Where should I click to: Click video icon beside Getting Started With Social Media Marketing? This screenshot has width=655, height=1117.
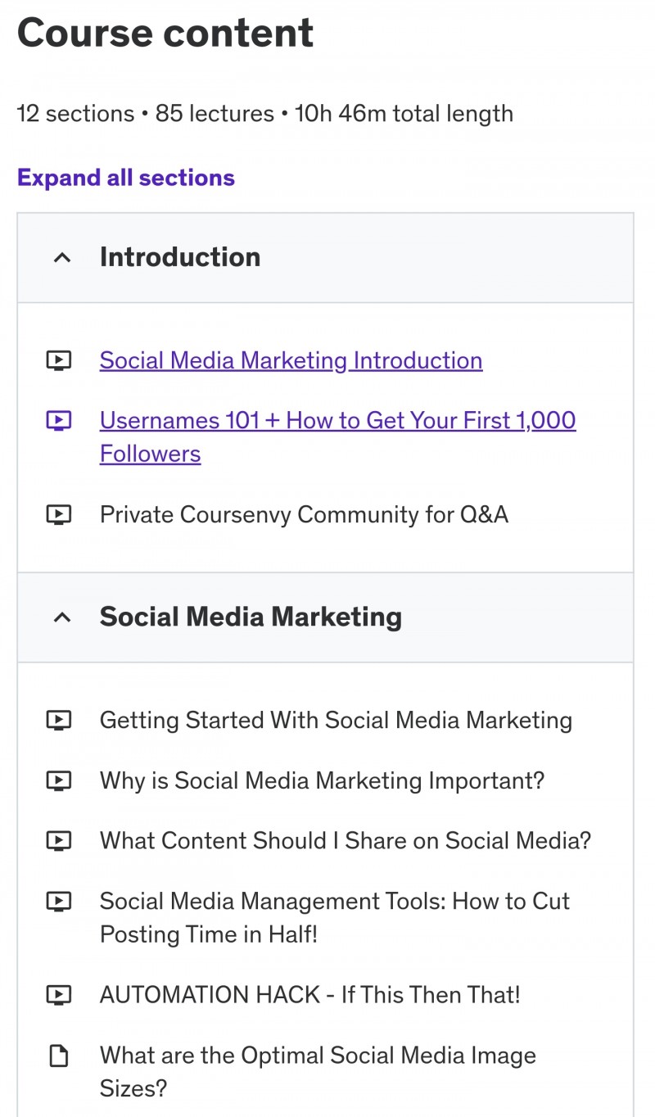tap(59, 721)
